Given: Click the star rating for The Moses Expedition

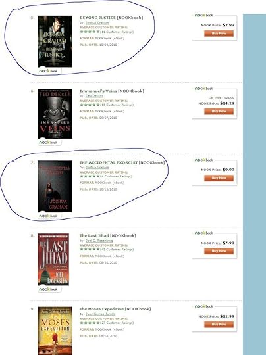Looking at the screenshot, I should coord(90,323).
